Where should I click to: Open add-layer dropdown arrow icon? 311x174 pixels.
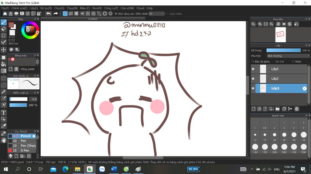tap(271, 109)
